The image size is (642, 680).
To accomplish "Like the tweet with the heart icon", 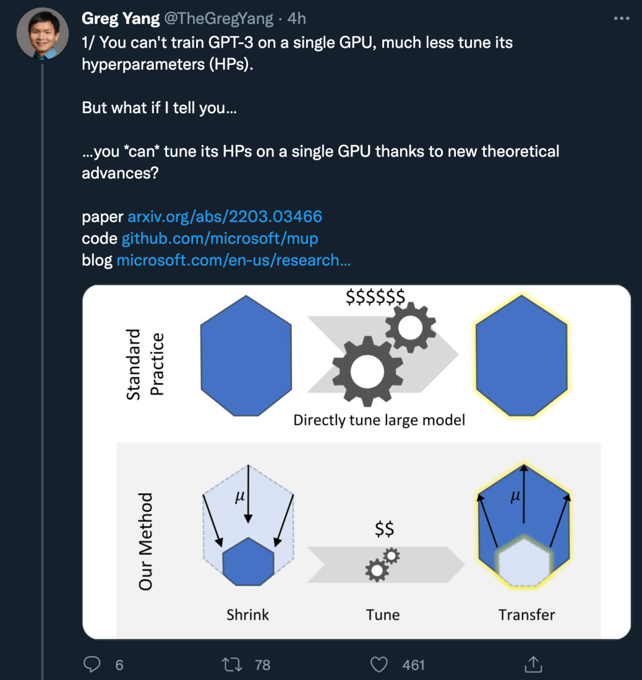I will click(379, 664).
